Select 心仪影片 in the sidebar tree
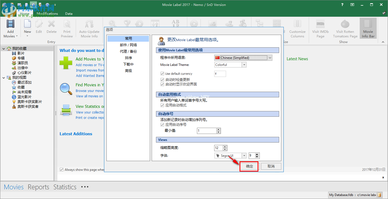The image size is (388, 199). pyautogui.click(x=24, y=73)
